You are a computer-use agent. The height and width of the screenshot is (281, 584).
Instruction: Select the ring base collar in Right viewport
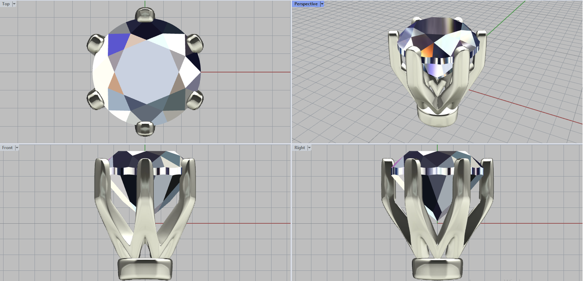(437, 269)
